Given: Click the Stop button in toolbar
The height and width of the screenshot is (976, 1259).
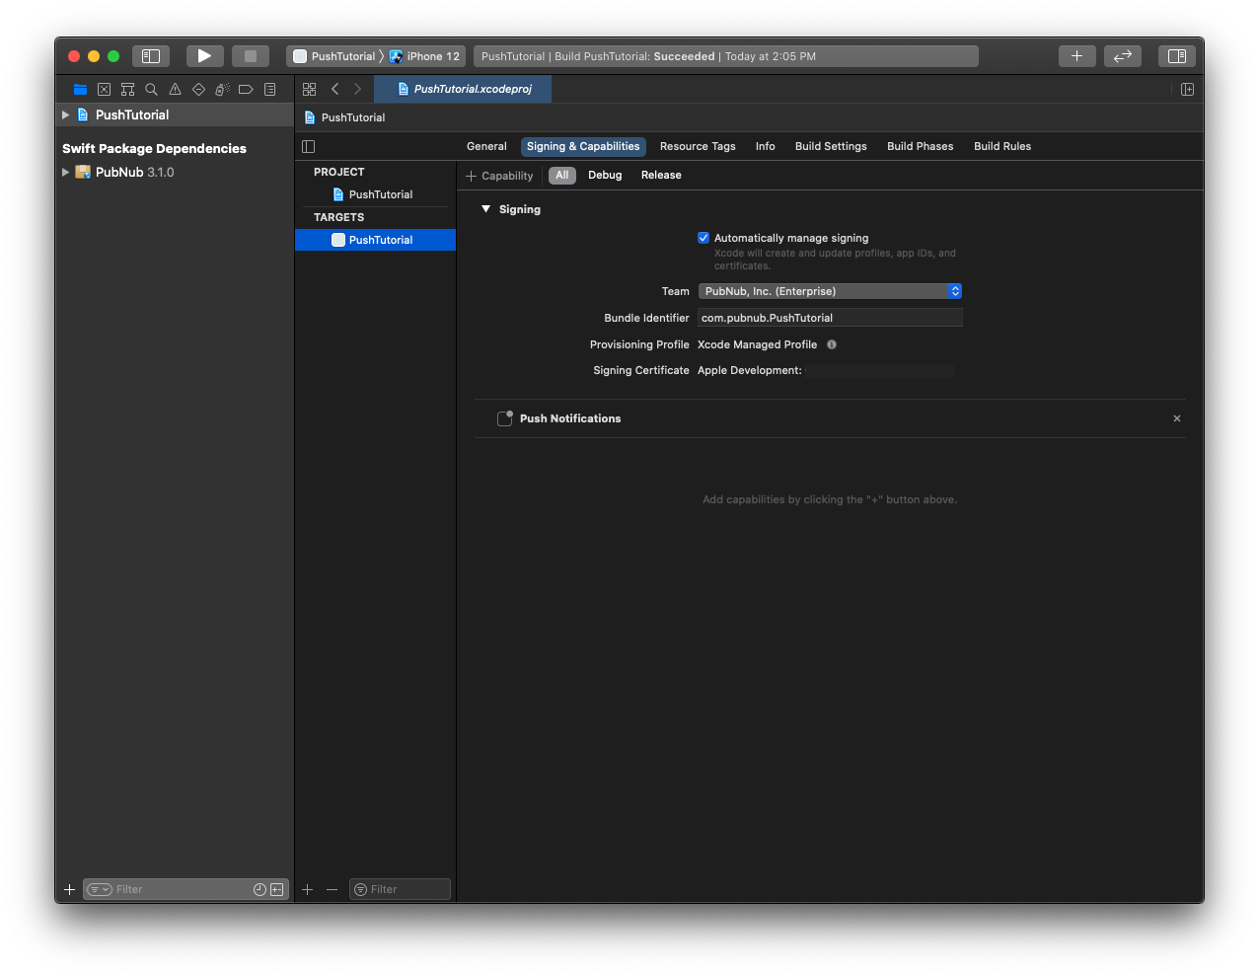Looking at the screenshot, I should [251, 56].
